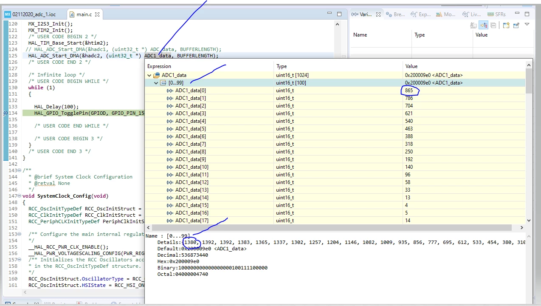This screenshot has width=541, height=306.
Task: Open the SFRs tab
Action: tap(496, 14)
